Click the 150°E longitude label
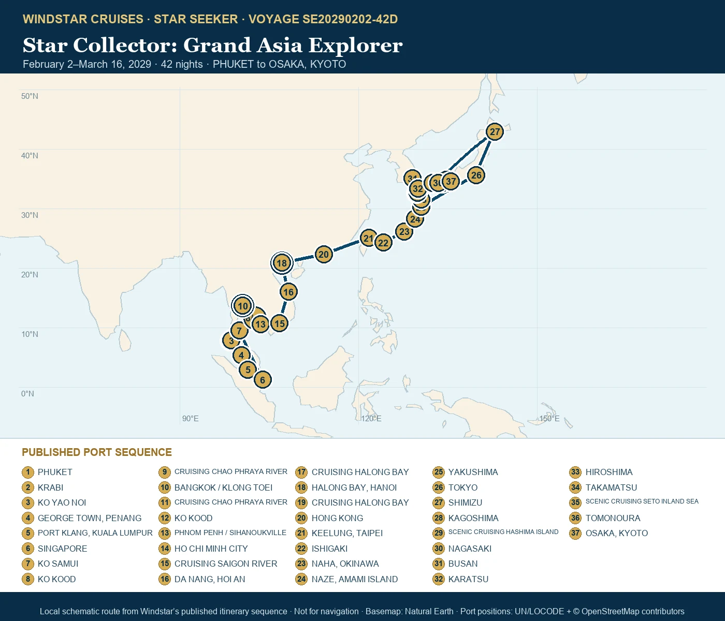The height and width of the screenshot is (621, 725). pyautogui.click(x=549, y=419)
